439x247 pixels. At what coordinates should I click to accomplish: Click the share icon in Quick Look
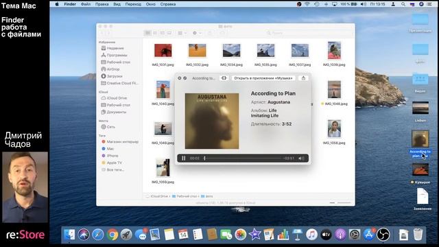(303, 78)
